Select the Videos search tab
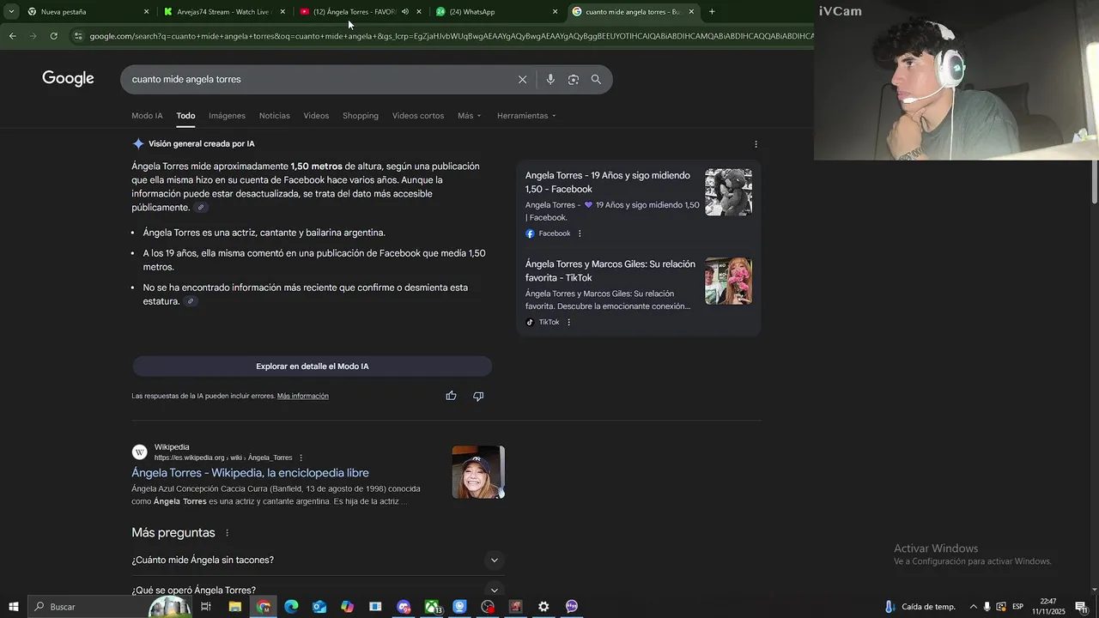This screenshot has height=618, width=1099. [x=316, y=116]
